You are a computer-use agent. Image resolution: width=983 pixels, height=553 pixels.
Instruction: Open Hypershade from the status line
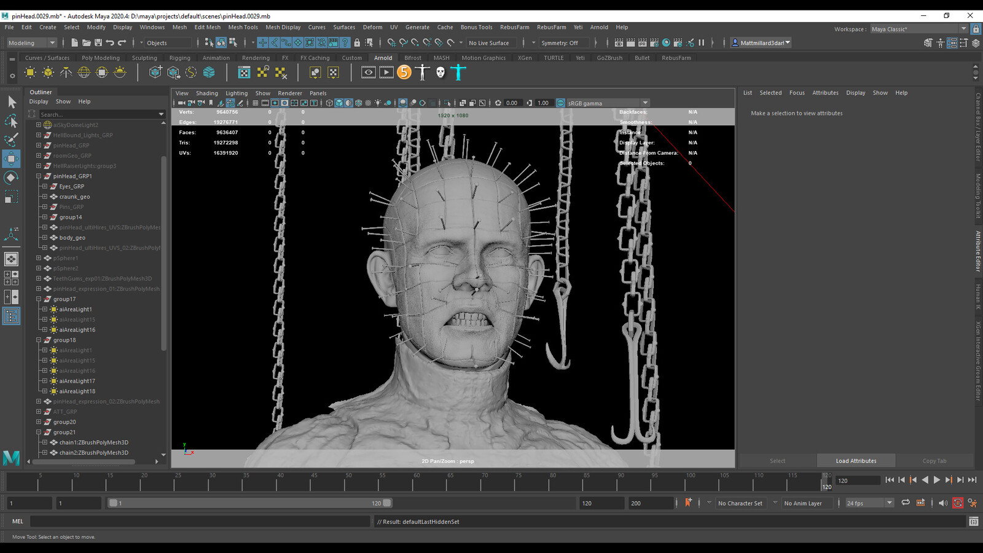(x=666, y=42)
